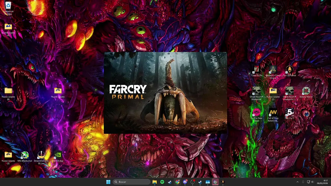Select the desktop folder named Nueva carpeta

tap(58, 92)
